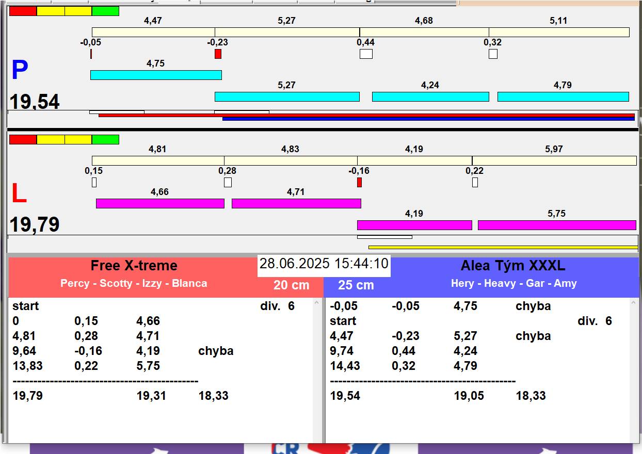642x454 pixels.
Task: Click the 9,64 value in the Free X-treme results
Action: [x=24, y=351]
